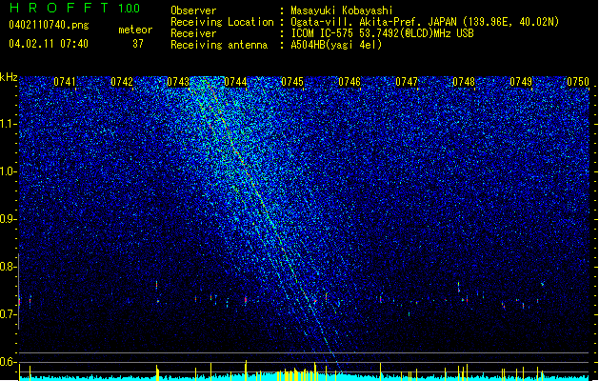This screenshot has width=599, height=381.
Task: Click the ICOM IC-575 receiver text
Action: [x=382, y=33]
